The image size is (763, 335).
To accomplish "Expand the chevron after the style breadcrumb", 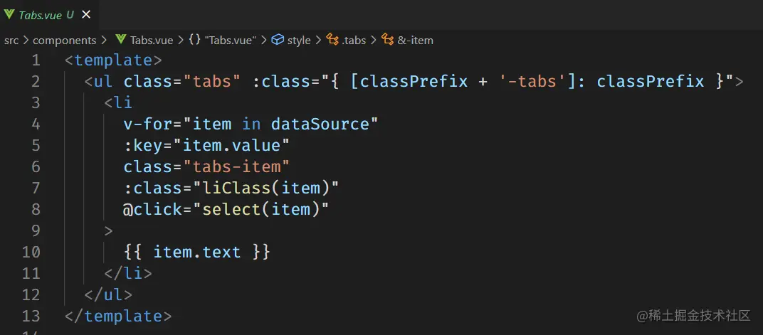I will [317, 40].
